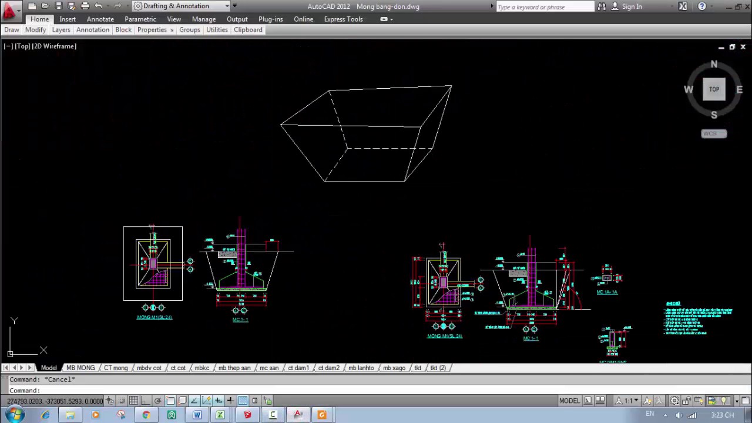Open the View ribbon tab
Viewport: 752px width, 423px height.
pos(174,19)
